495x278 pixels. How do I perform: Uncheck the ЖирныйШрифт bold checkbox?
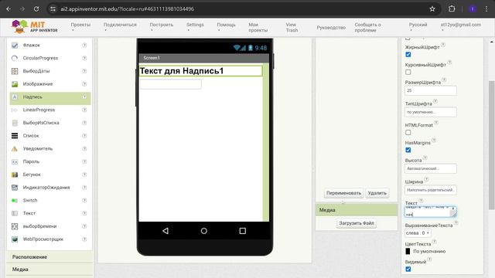pyautogui.click(x=408, y=55)
